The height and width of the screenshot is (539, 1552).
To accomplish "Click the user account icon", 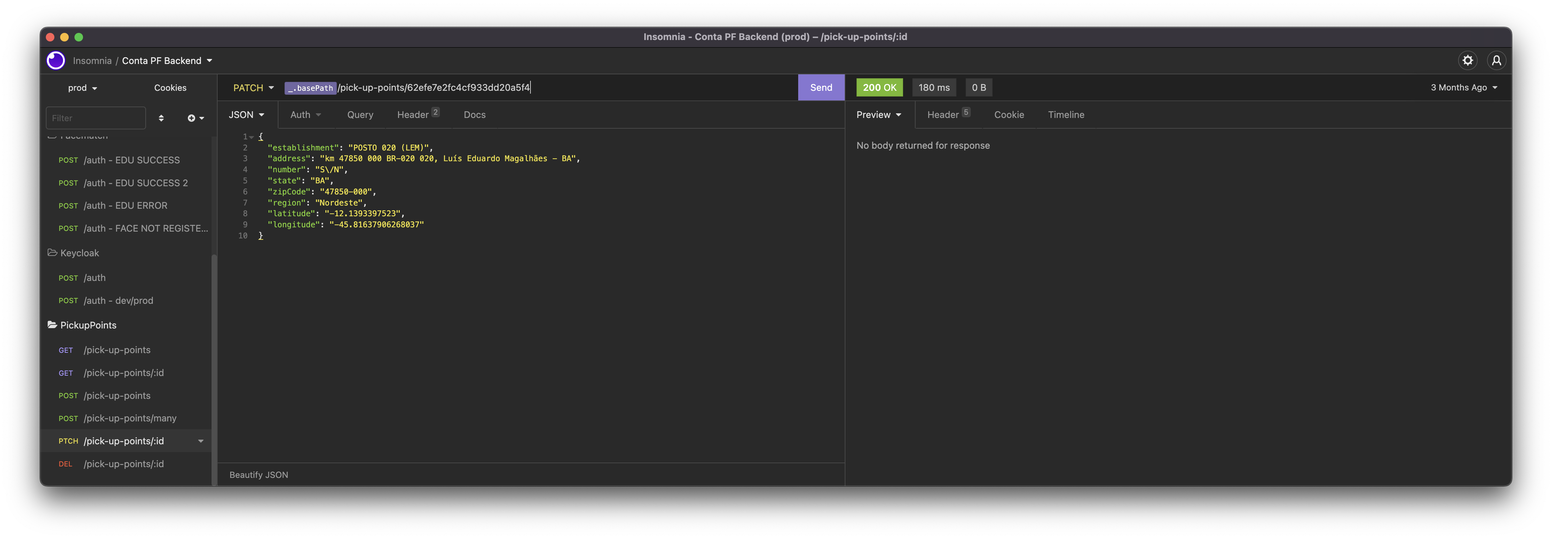I will tap(1496, 60).
